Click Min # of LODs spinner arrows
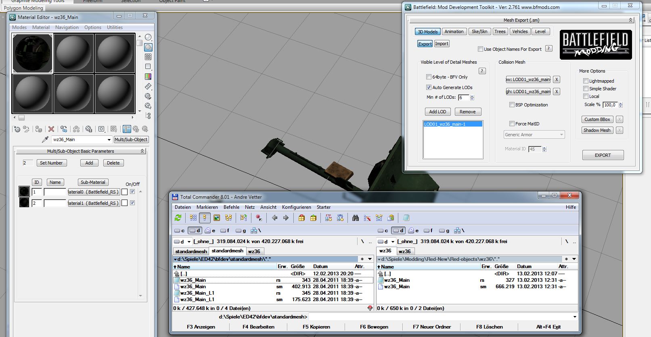The image size is (651, 337). [x=472, y=98]
